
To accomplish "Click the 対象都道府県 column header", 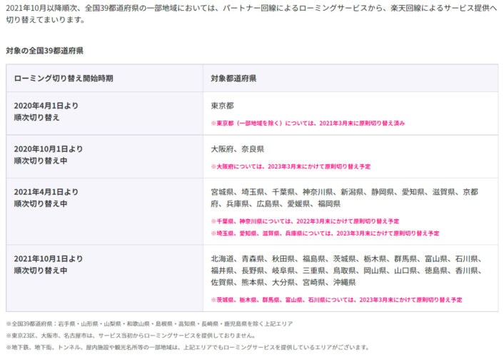I will pos(233,78).
